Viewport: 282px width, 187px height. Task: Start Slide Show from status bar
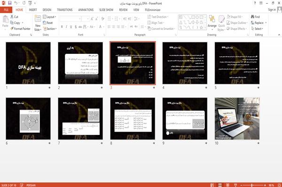pyautogui.click(x=235, y=185)
